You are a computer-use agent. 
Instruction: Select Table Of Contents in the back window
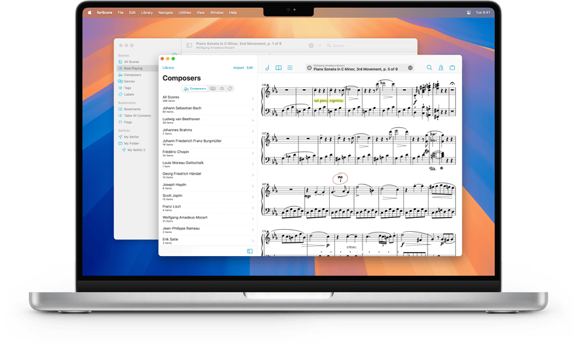coord(137,116)
